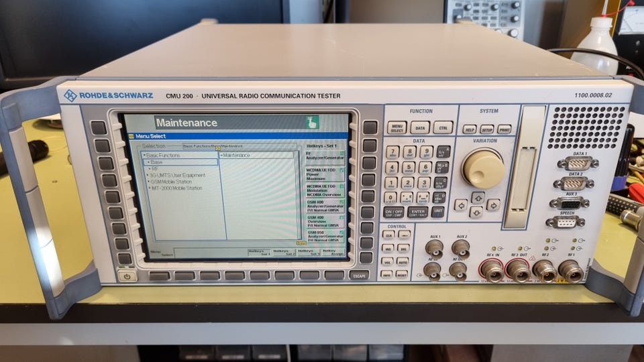644x362 pixels.
Task: Click the UNIT key
Action: click(438, 212)
